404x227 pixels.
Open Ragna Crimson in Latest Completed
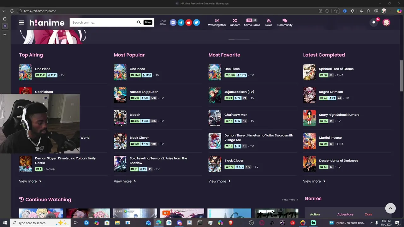tap(331, 92)
